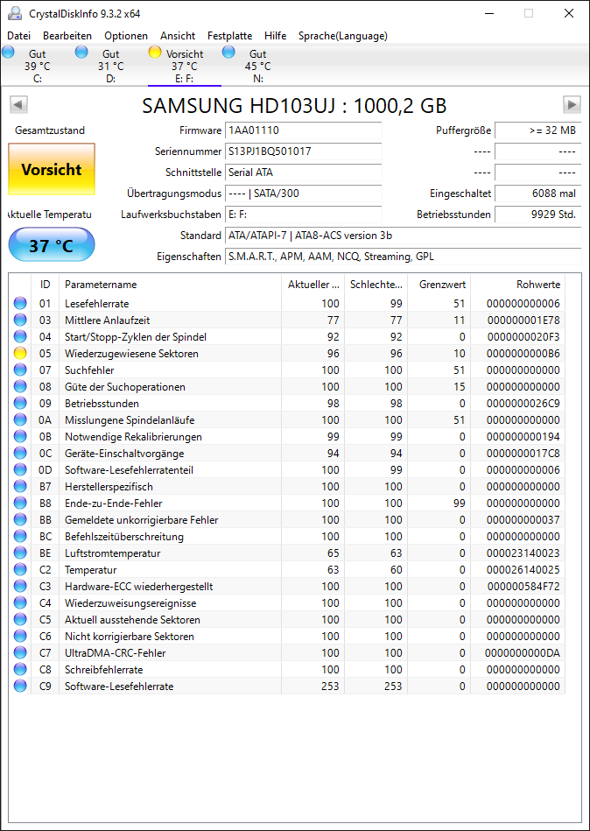Go to previous disk with left arrow
The height and width of the screenshot is (831, 590).
point(18,105)
